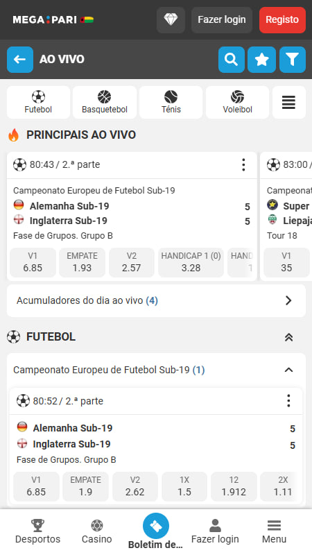312x555 pixels.
Task: Collapse Campeonato Europeu de Futebol Sub-19 league
Action: coord(288,370)
